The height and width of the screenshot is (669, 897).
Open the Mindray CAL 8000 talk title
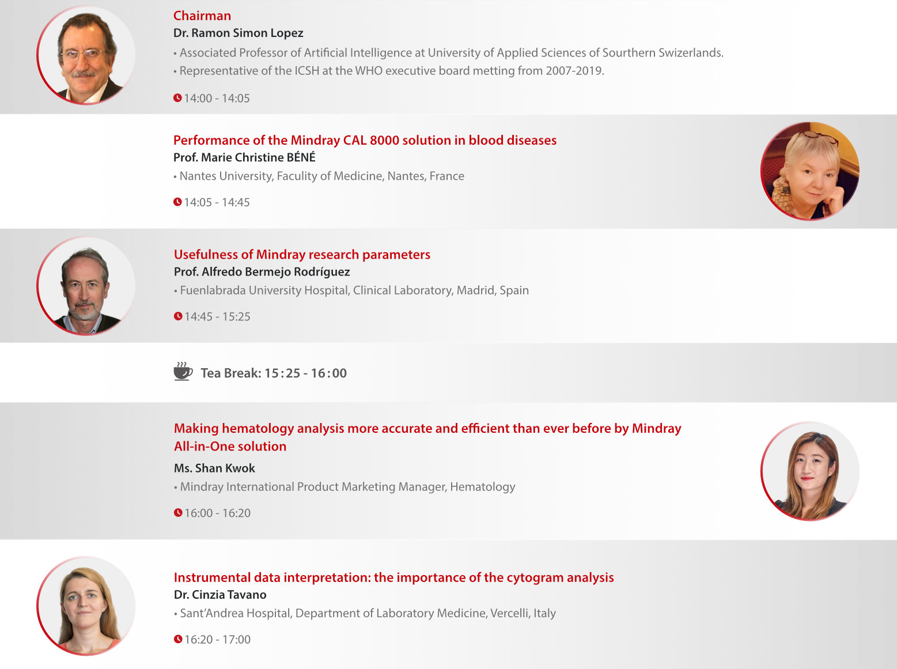pos(365,140)
